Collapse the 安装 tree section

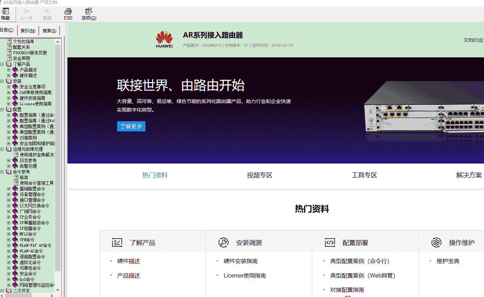pyautogui.click(x=2, y=81)
